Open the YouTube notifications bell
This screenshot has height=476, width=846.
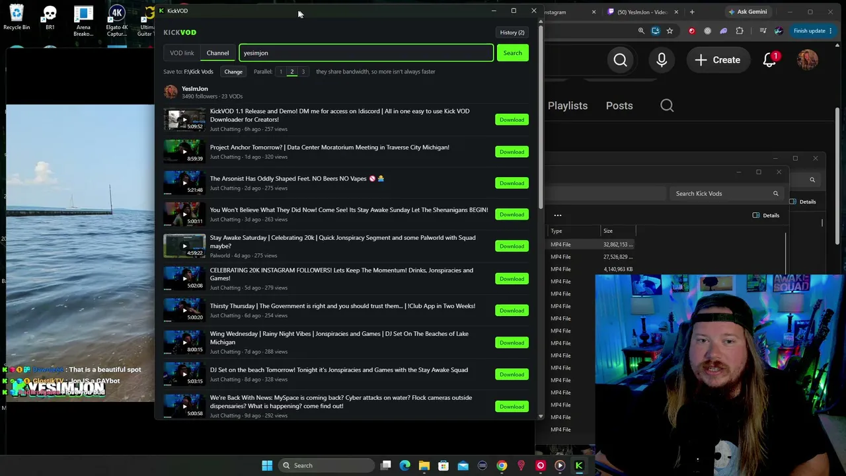click(770, 60)
